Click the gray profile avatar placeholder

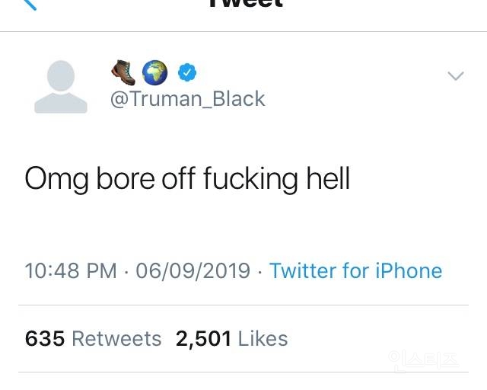pos(61,87)
